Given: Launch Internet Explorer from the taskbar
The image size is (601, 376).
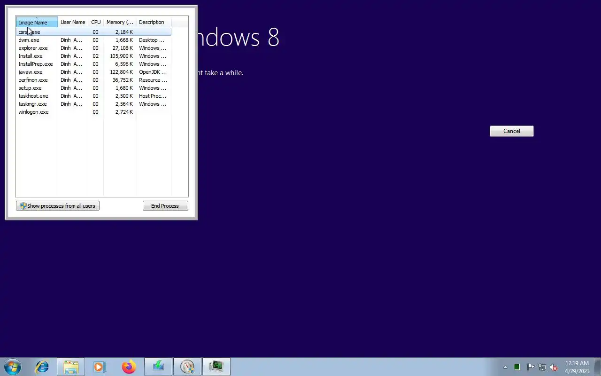Looking at the screenshot, I should (x=42, y=367).
